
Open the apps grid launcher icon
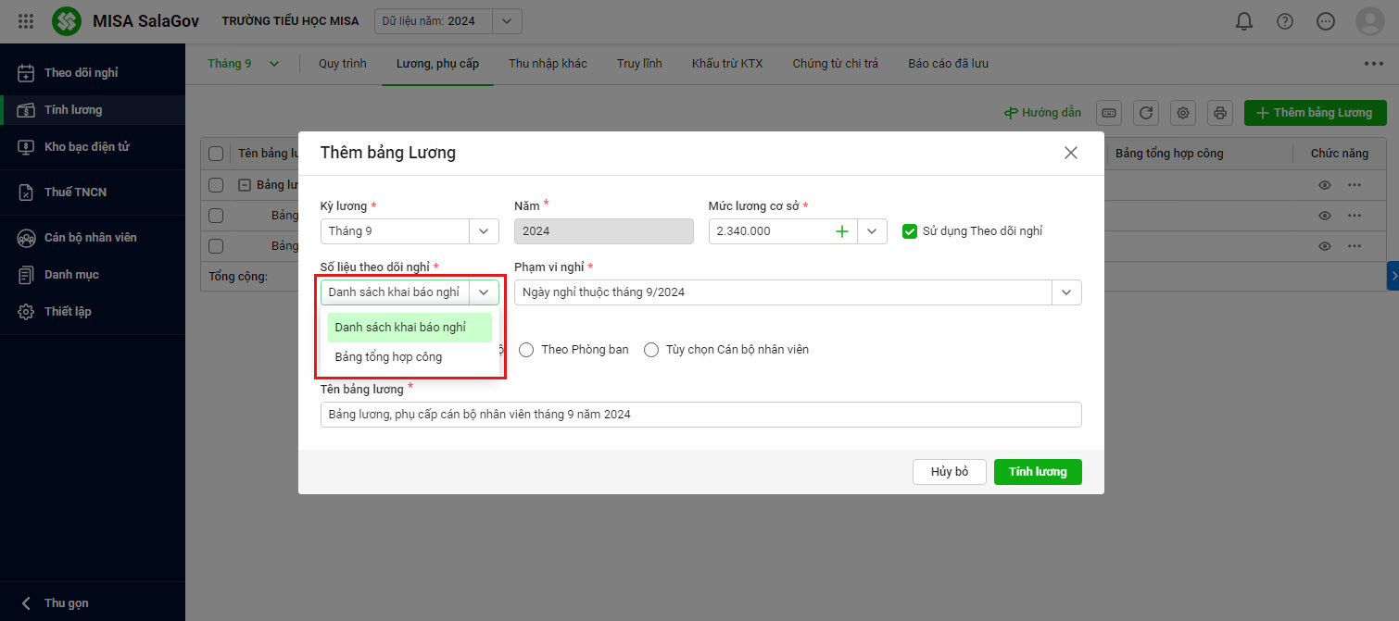26,20
